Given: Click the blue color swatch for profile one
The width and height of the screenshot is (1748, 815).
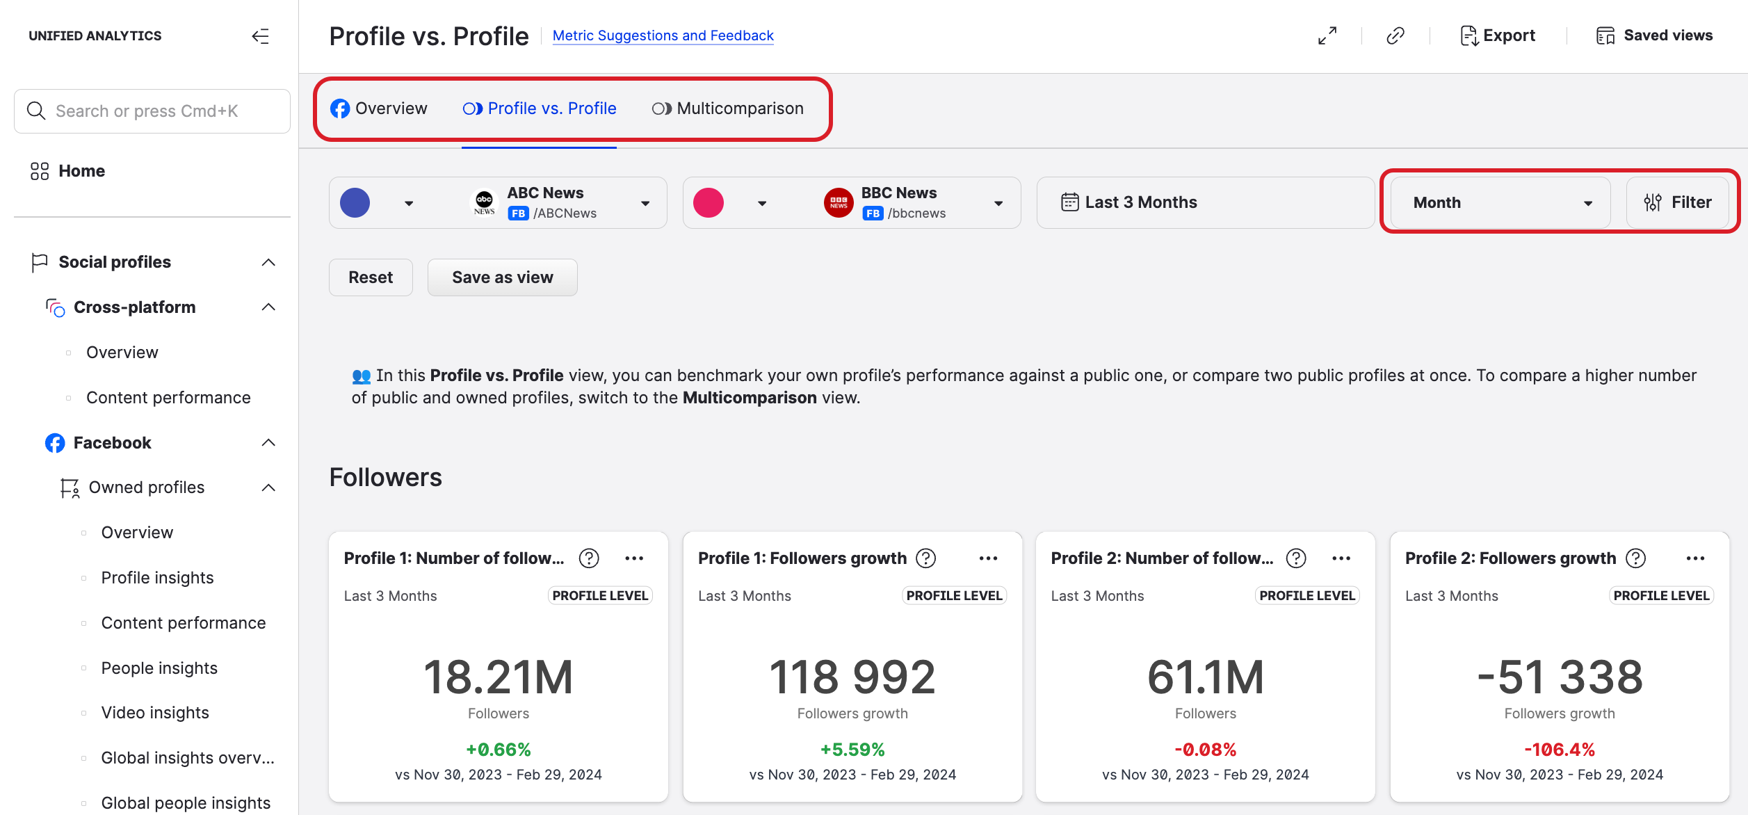Looking at the screenshot, I should (355, 203).
